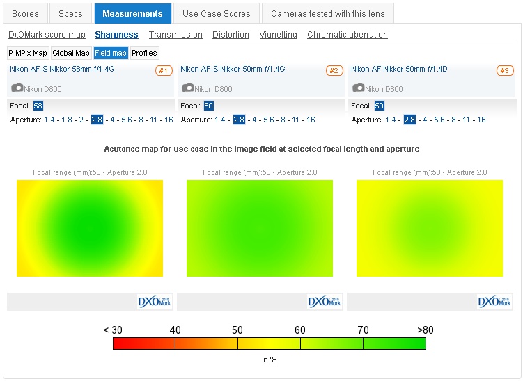Select focal 50 for the AF 50mm f/1.4D

380,106
